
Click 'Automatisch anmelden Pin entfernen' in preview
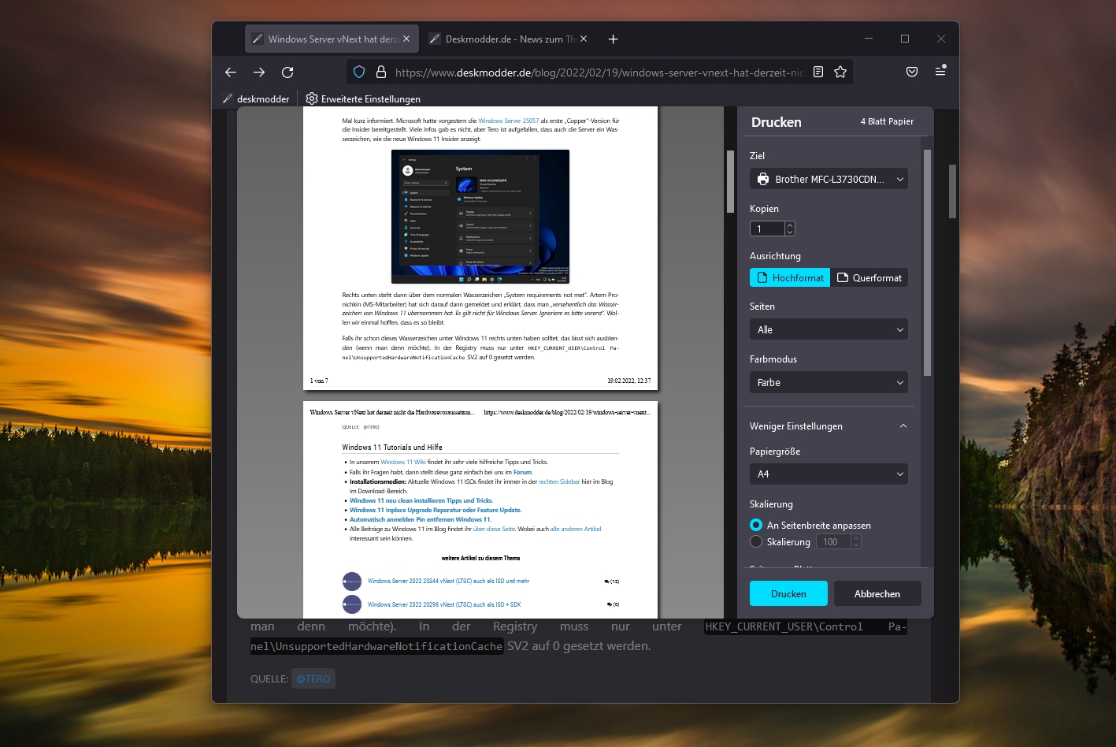421,519
